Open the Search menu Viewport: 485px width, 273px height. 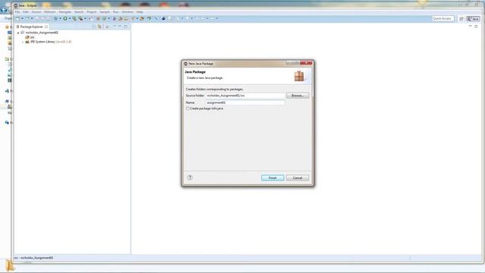coord(79,12)
